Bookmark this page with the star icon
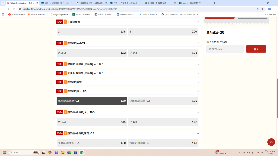278x156 pixels. click(262, 9)
